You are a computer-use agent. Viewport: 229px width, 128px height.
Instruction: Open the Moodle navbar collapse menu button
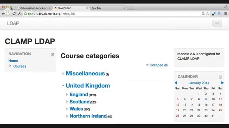point(217,23)
